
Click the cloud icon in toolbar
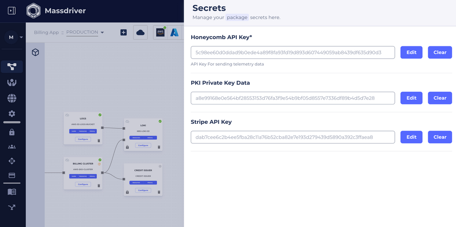[140, 32]
